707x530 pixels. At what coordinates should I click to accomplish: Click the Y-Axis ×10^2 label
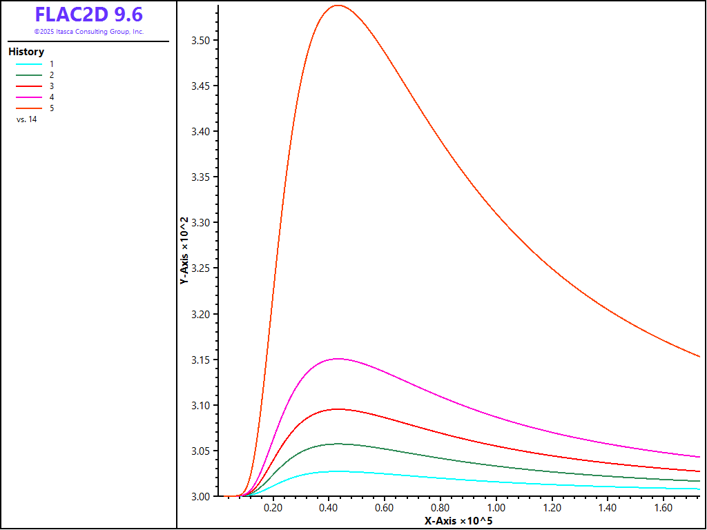[184, 251]
